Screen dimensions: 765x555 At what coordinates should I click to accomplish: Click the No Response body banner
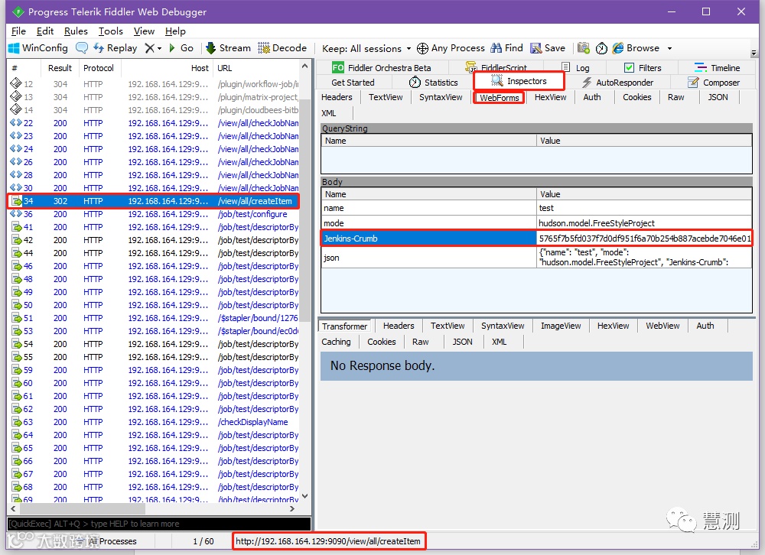(x=536, y=365)
